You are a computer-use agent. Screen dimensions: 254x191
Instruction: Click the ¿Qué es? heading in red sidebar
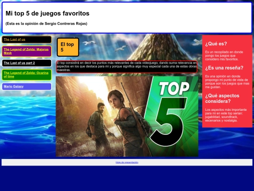click(x=216, y=44)
